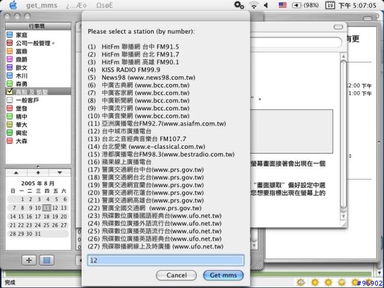The height and width of the screenshot is (288, 384).
Task: Click the Get mms button
Action: coord(223,275)
